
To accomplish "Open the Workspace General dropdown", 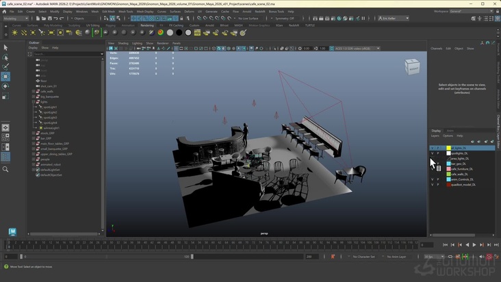I will point(471,11).
